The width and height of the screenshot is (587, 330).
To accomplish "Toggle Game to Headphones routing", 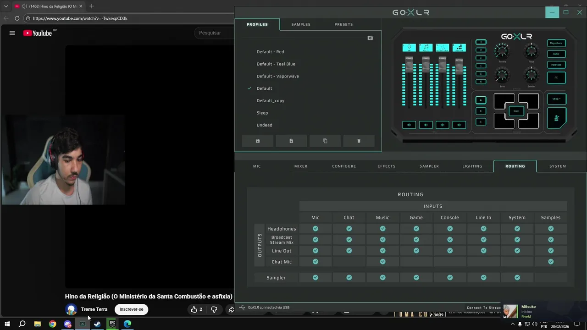I will (416, 229).
